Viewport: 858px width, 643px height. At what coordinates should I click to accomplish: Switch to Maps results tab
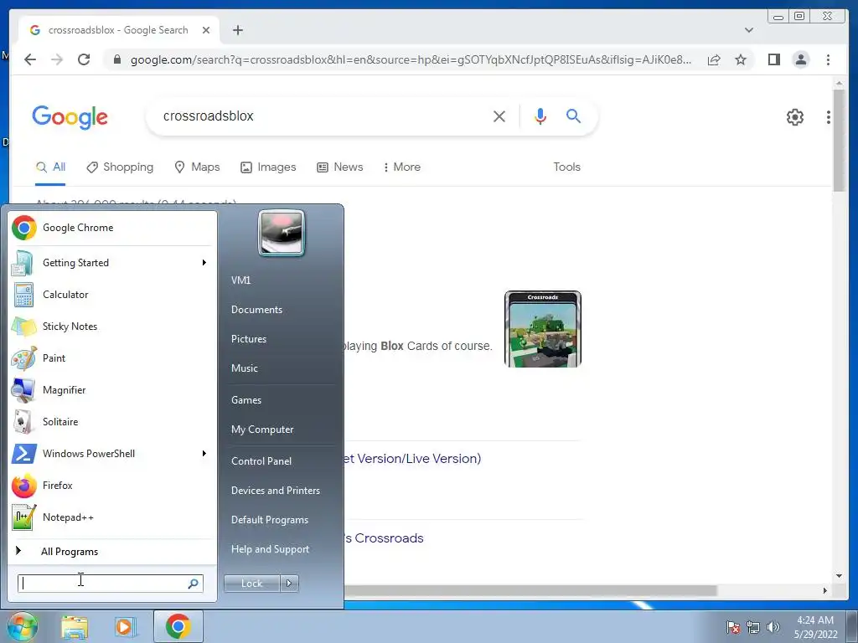point(196,167)
